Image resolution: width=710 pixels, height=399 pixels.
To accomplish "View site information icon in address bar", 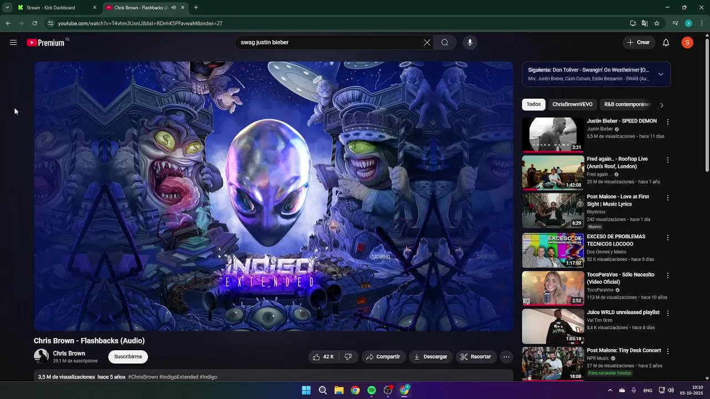I will (x=50, y=23).
